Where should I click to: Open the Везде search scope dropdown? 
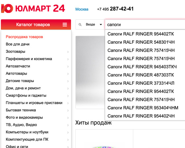(94, 25)
